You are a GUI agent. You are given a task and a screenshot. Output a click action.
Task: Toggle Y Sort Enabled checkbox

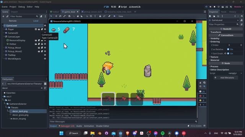pos(228,53)
